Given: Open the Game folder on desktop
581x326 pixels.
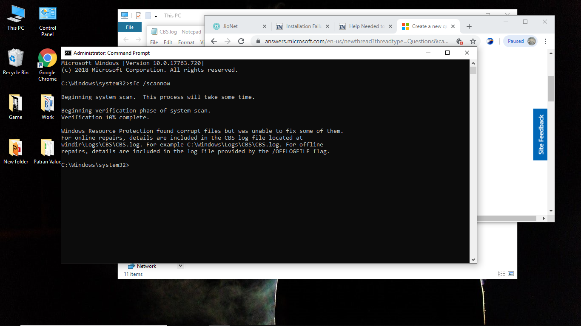Looking at the screenshot, I should pyautogui.click(x=16, y=107).
